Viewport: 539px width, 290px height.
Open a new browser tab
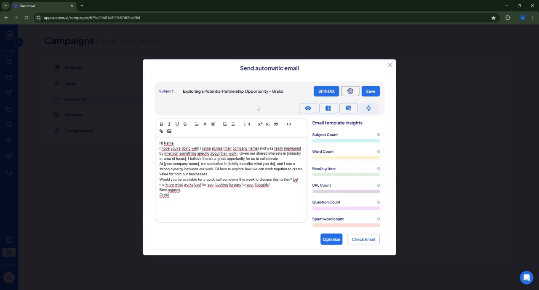(x=82, y=6)
